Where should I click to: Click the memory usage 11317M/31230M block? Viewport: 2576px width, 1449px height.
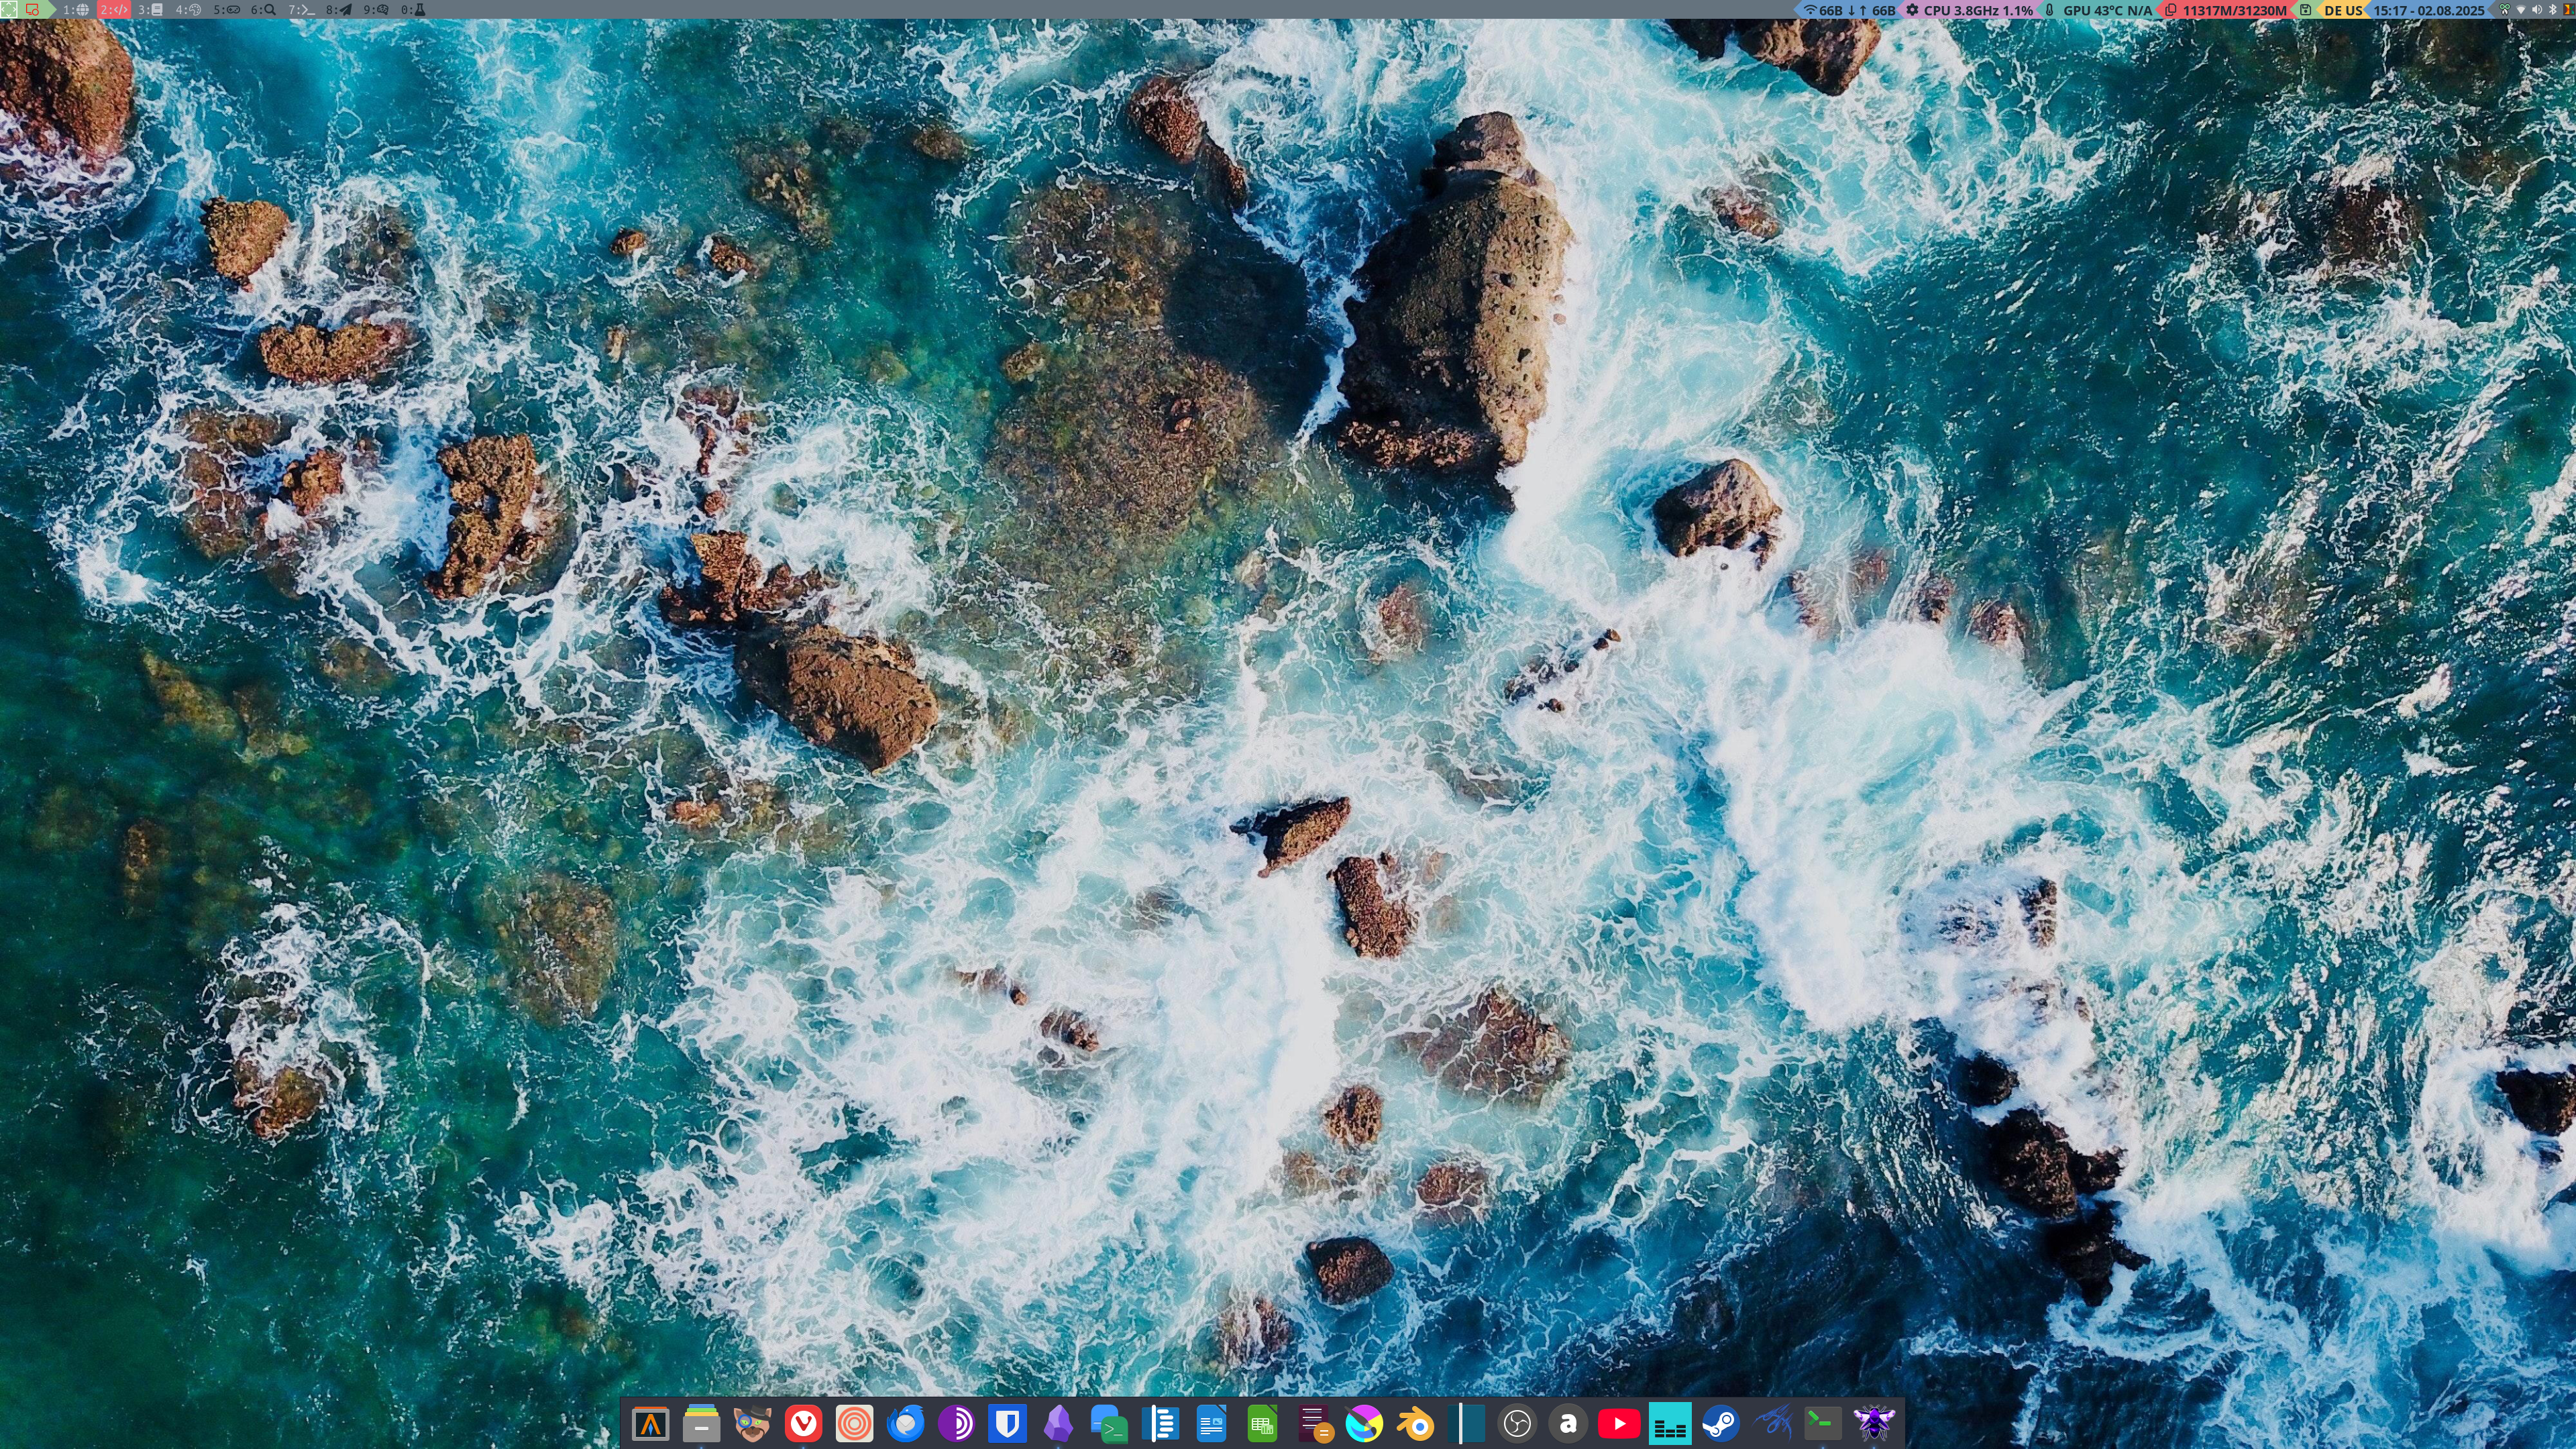[x=2226, y=10]
